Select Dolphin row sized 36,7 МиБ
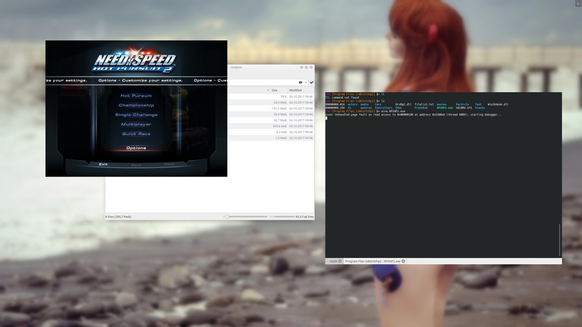Screen dimensions: 582x327 coord(271,120)
